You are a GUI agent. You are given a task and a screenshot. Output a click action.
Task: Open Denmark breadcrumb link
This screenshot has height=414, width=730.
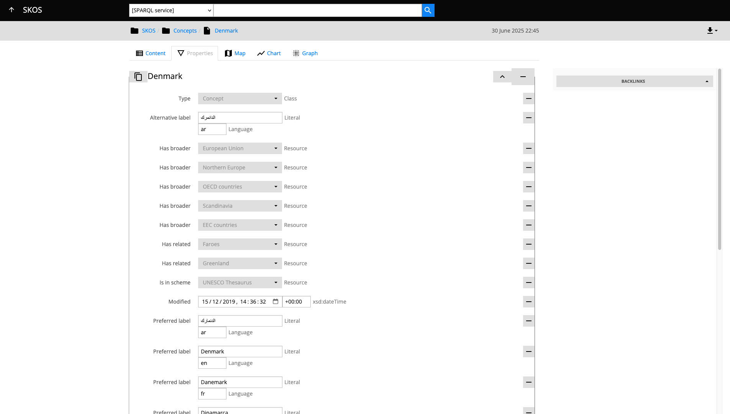point(226,31)
